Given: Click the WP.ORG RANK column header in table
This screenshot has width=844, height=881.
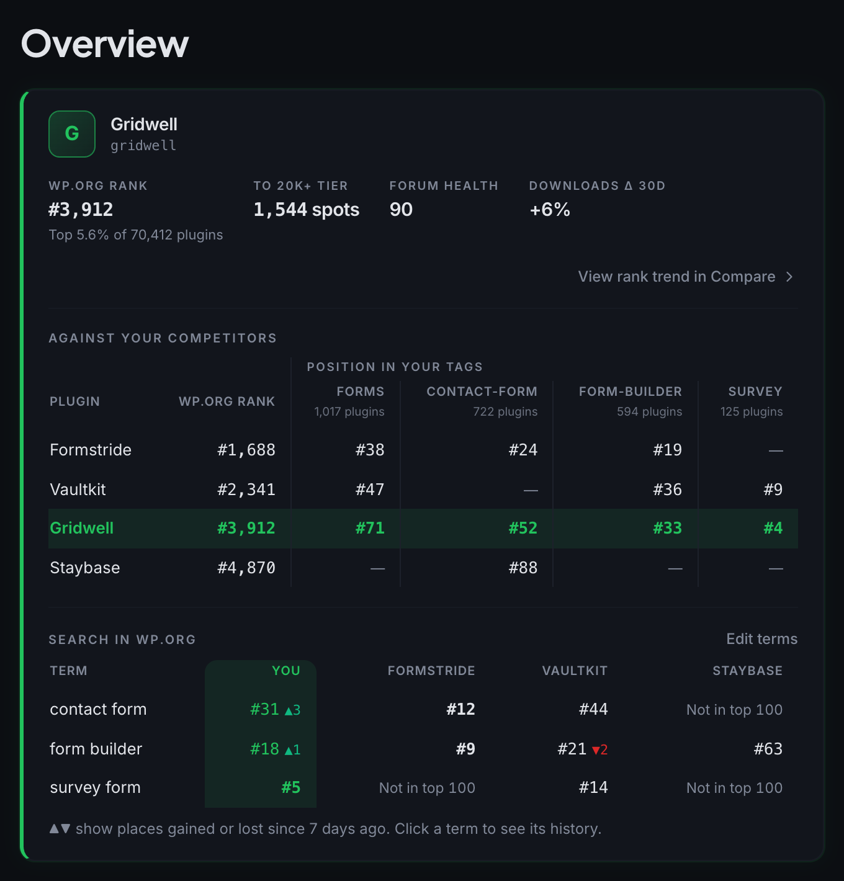Looking at the screenshot, I should pyautogui.click(x=227, y=401).
